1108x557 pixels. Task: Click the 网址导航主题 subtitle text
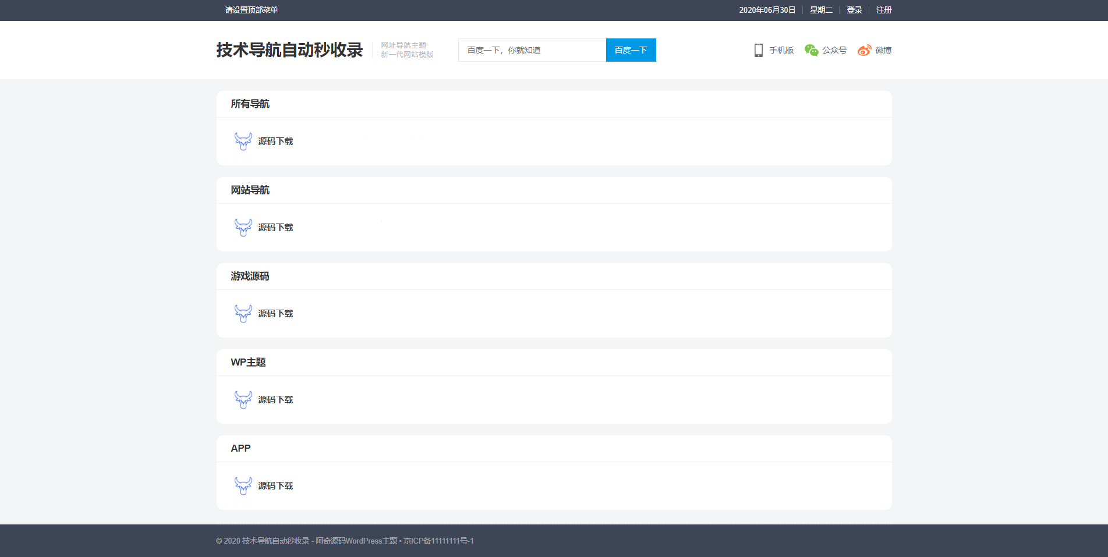pyautogui.click(x=404, y=44)
